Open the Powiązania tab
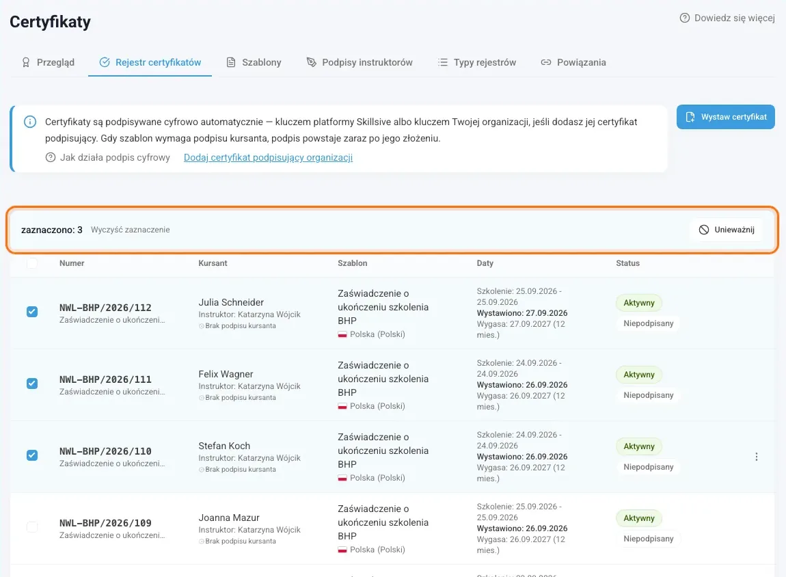The image size is (786, 577). (573, 62)
